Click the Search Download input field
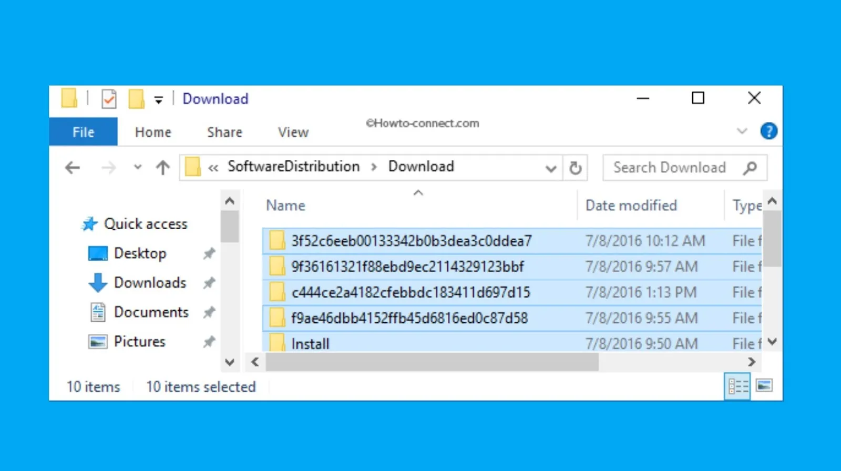This screenshot has height=471, width=841. (x=670, y=168)
